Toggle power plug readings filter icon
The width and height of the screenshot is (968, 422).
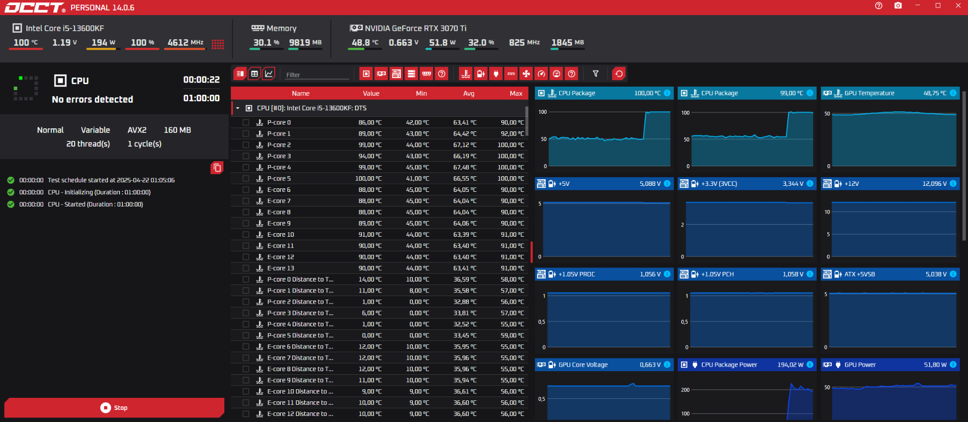pyautogui.click(x=496, y=74)
